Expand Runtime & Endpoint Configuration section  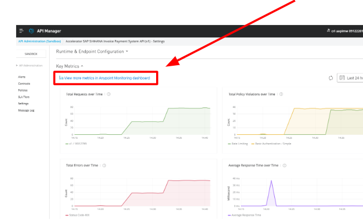point(92,51)
